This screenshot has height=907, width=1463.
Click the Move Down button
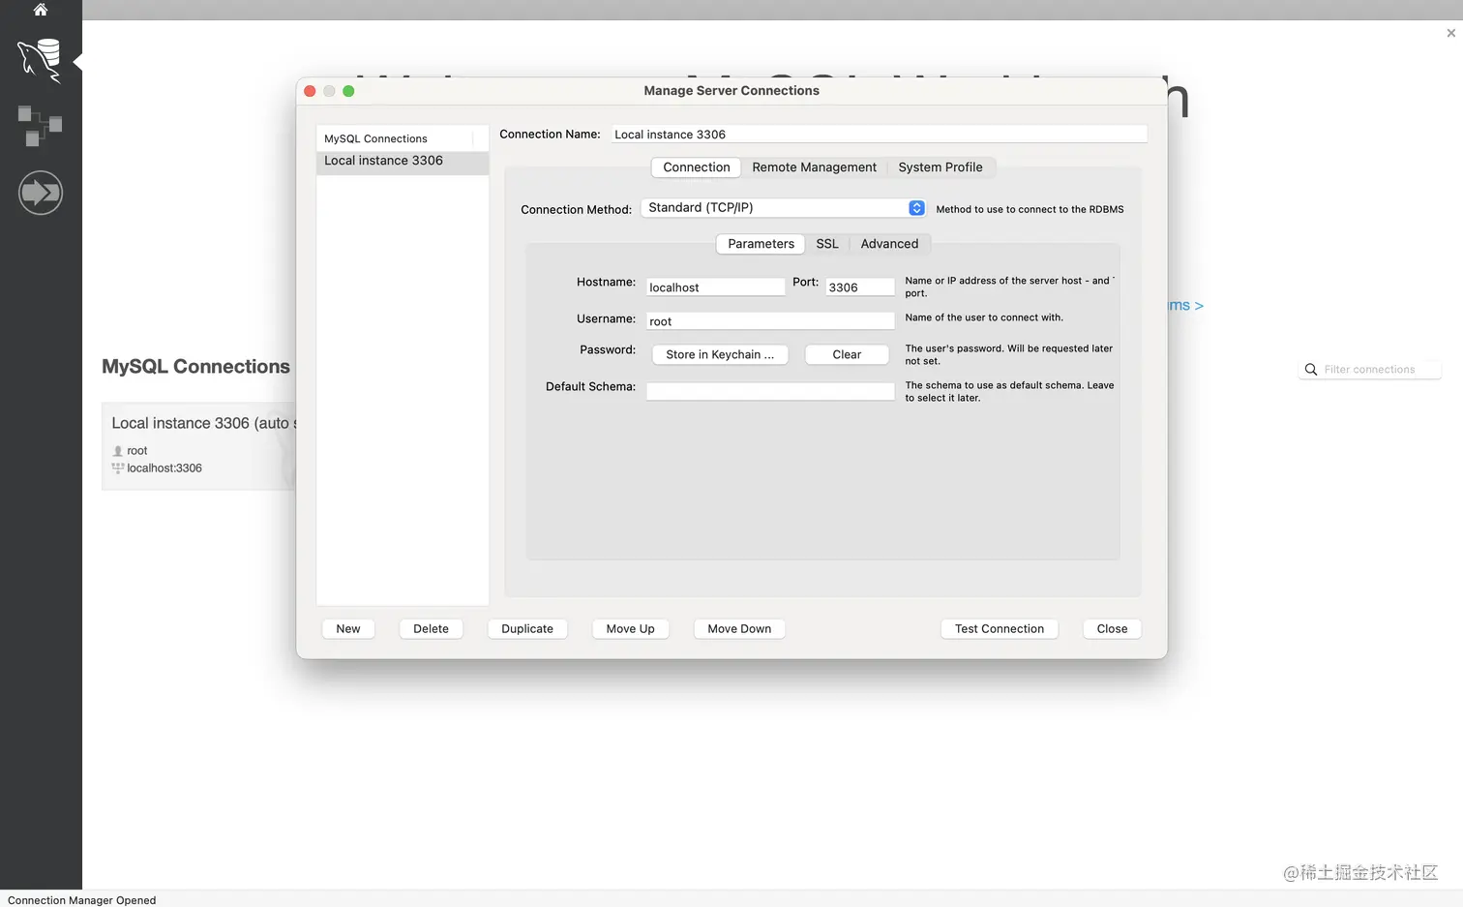(739, 629)
